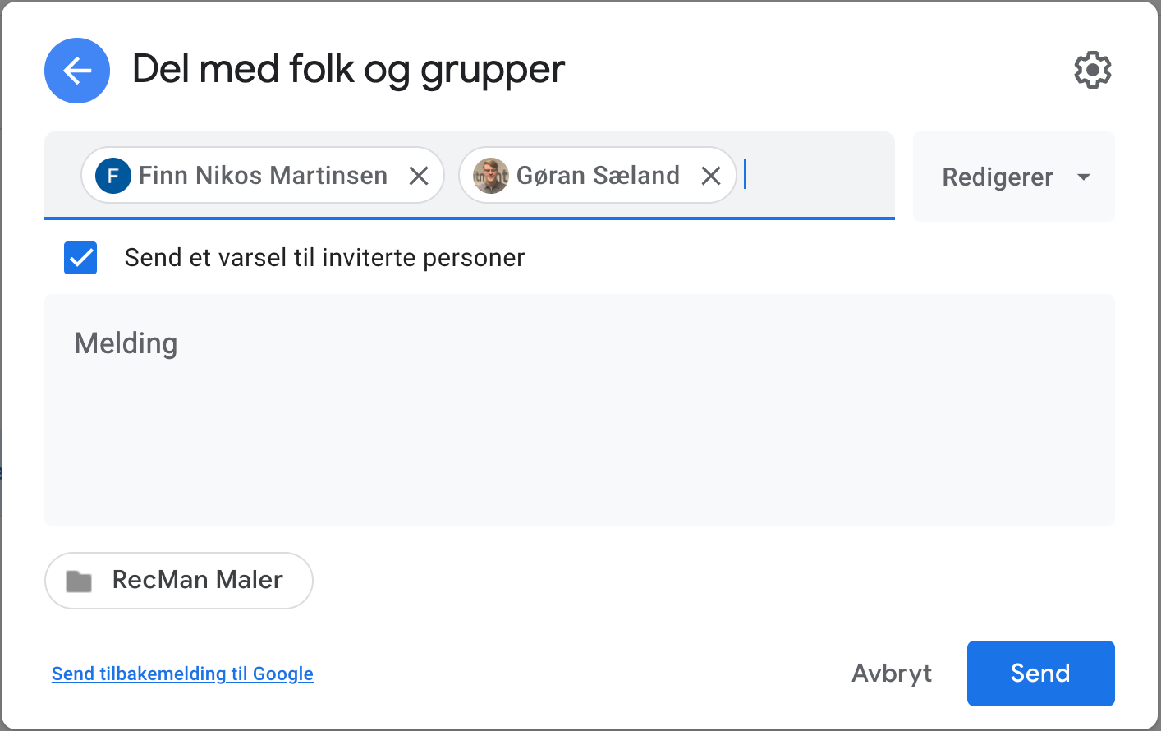
Task: Uncheck the notify invited persons checkbox
Action: 80,258
